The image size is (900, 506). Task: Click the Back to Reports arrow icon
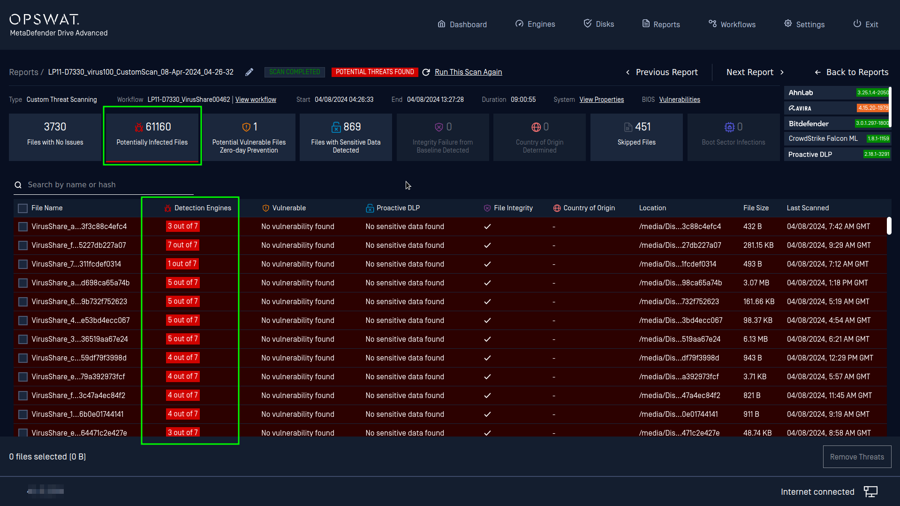pos(817,72)
